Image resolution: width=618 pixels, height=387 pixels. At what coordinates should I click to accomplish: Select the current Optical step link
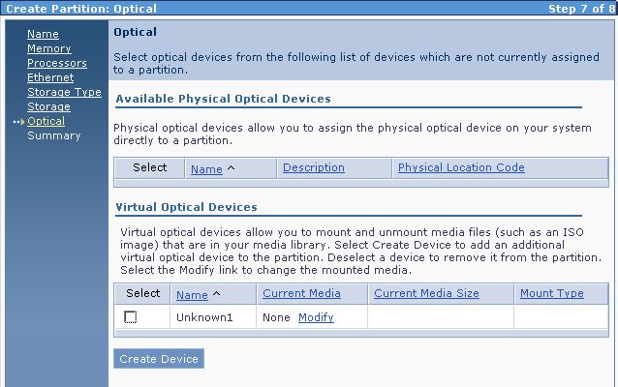click(46, 121)
